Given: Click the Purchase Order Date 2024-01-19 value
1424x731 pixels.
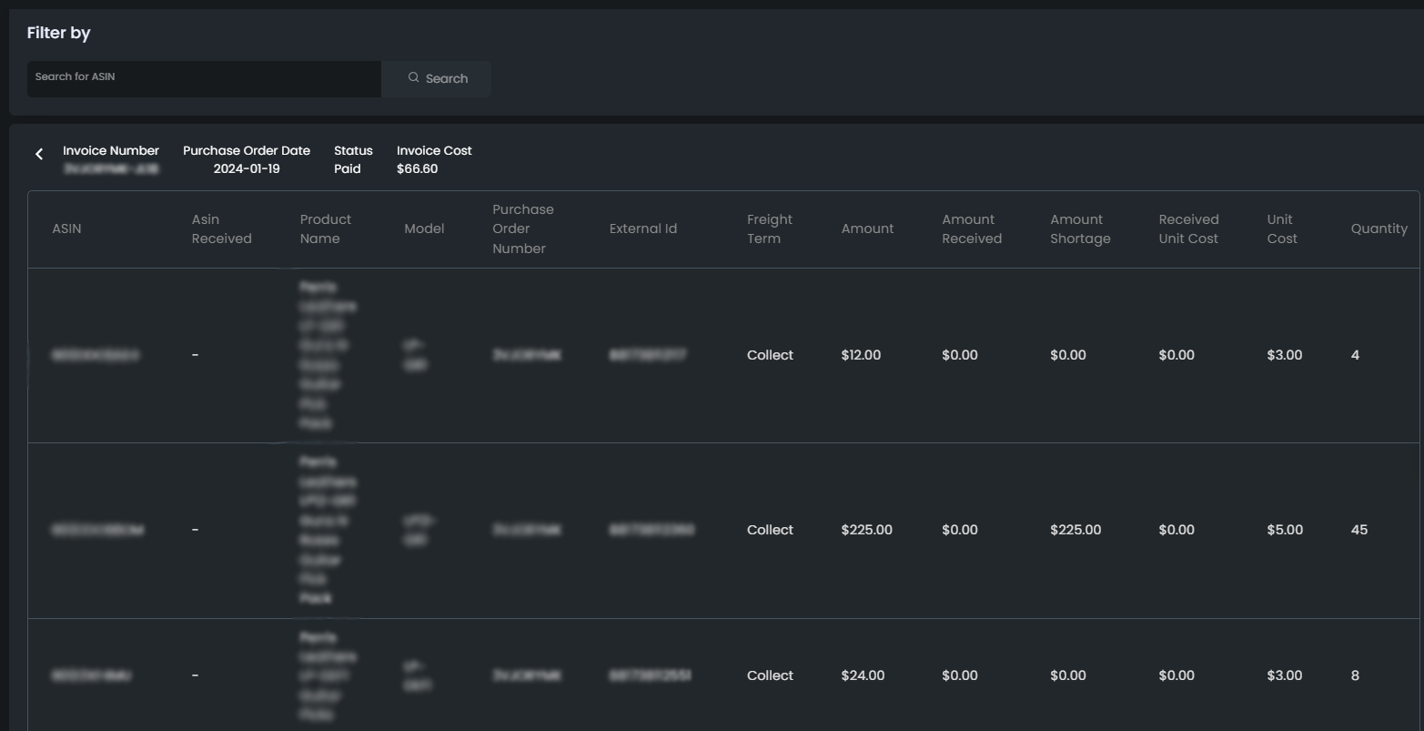Looking at the screenshot, I should 247,168.
